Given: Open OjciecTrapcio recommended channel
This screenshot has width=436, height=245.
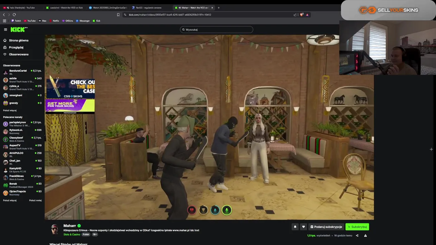Looking at the screenshot, I should tap(22, 193).
